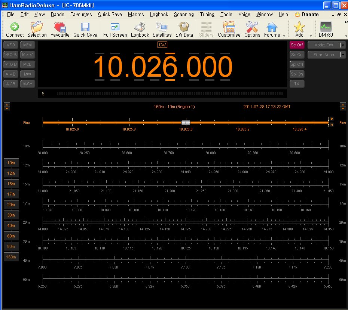Click the MCL memory clear button
This screenshot has height=310, width=348.
pyautogui.click(x=28, y=65)
